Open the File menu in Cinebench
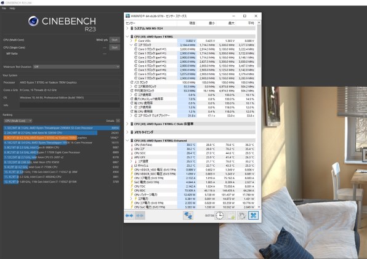The width and height of the screenshot is (367, 259). [x=4, y=9]
